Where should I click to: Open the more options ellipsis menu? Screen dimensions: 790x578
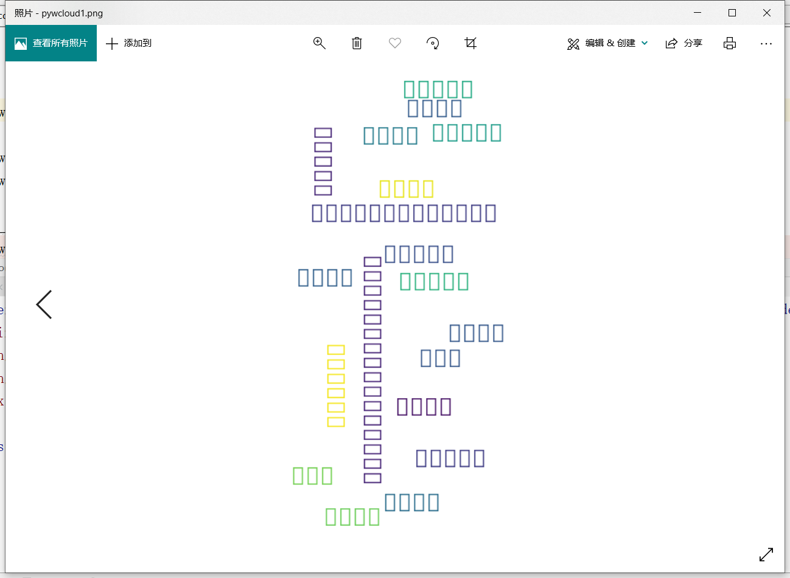click(x=766, y=43)
